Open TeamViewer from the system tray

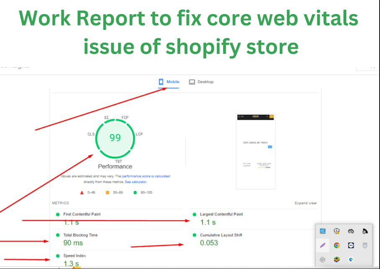(351, 245)
